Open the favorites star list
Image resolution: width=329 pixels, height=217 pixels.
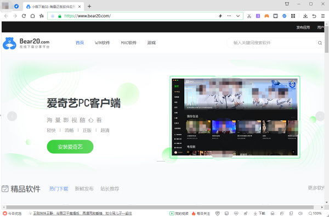pos(42,16)
